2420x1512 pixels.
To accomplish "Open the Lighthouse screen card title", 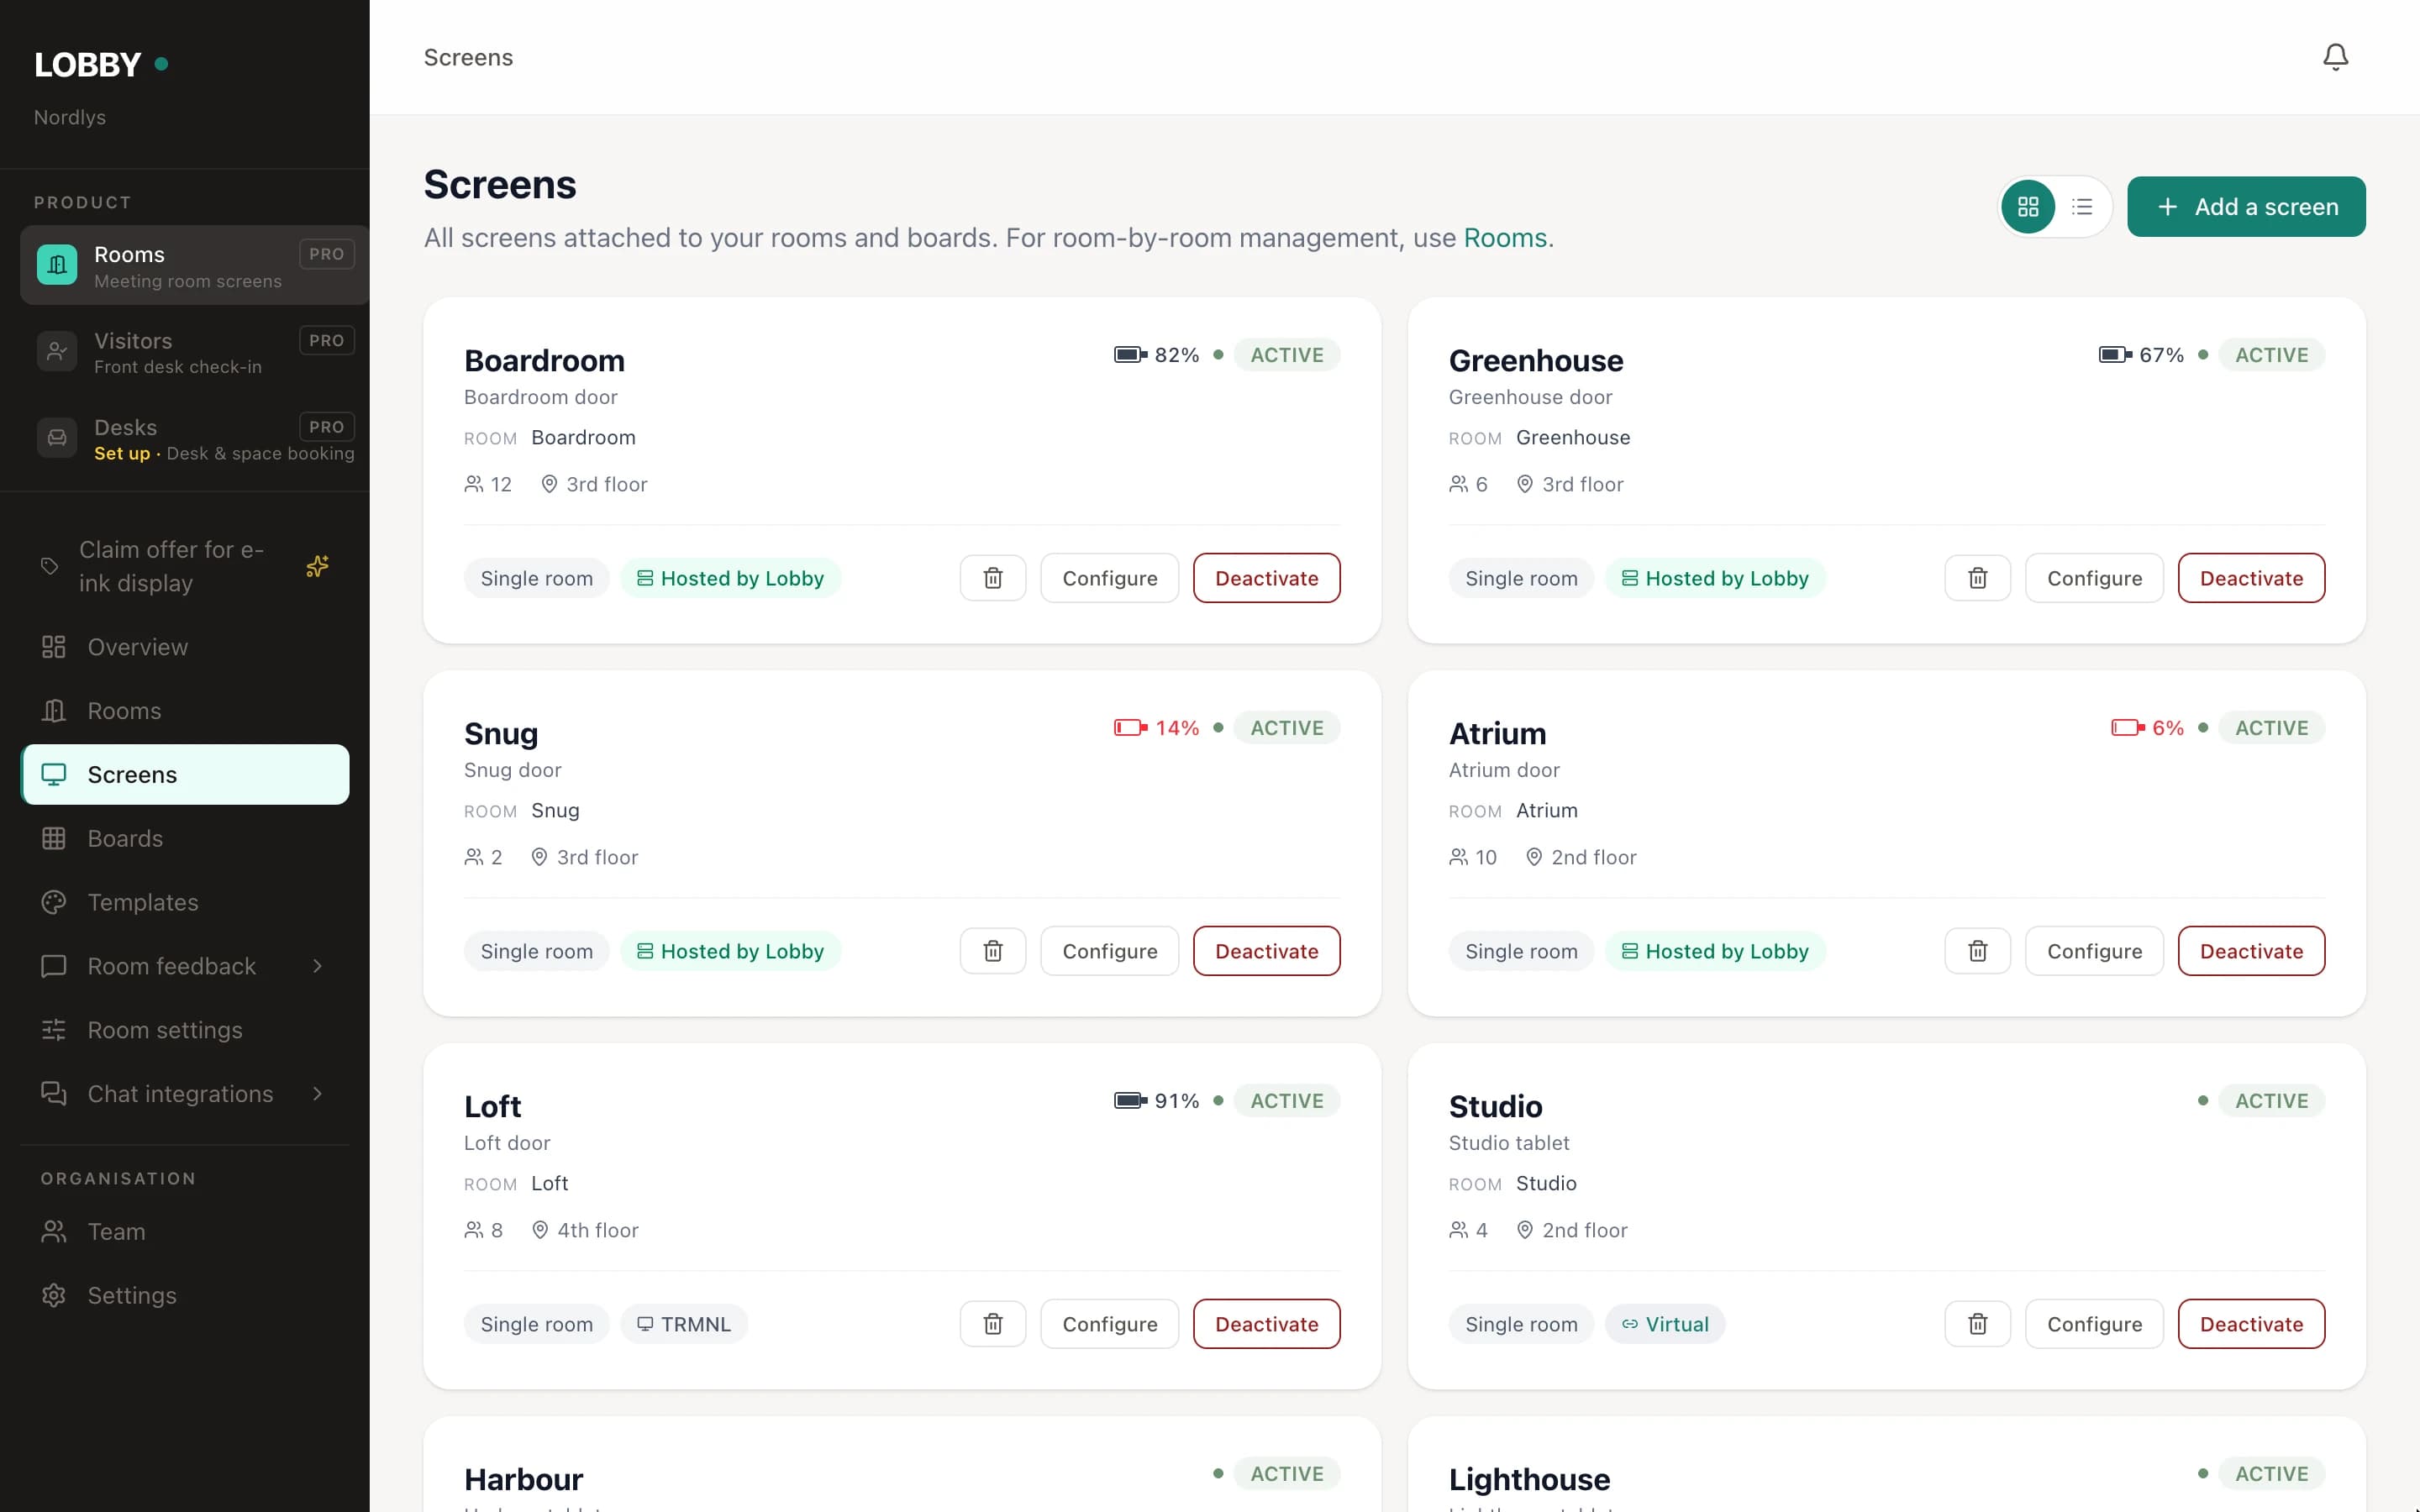I will tap(1529, 1479).
